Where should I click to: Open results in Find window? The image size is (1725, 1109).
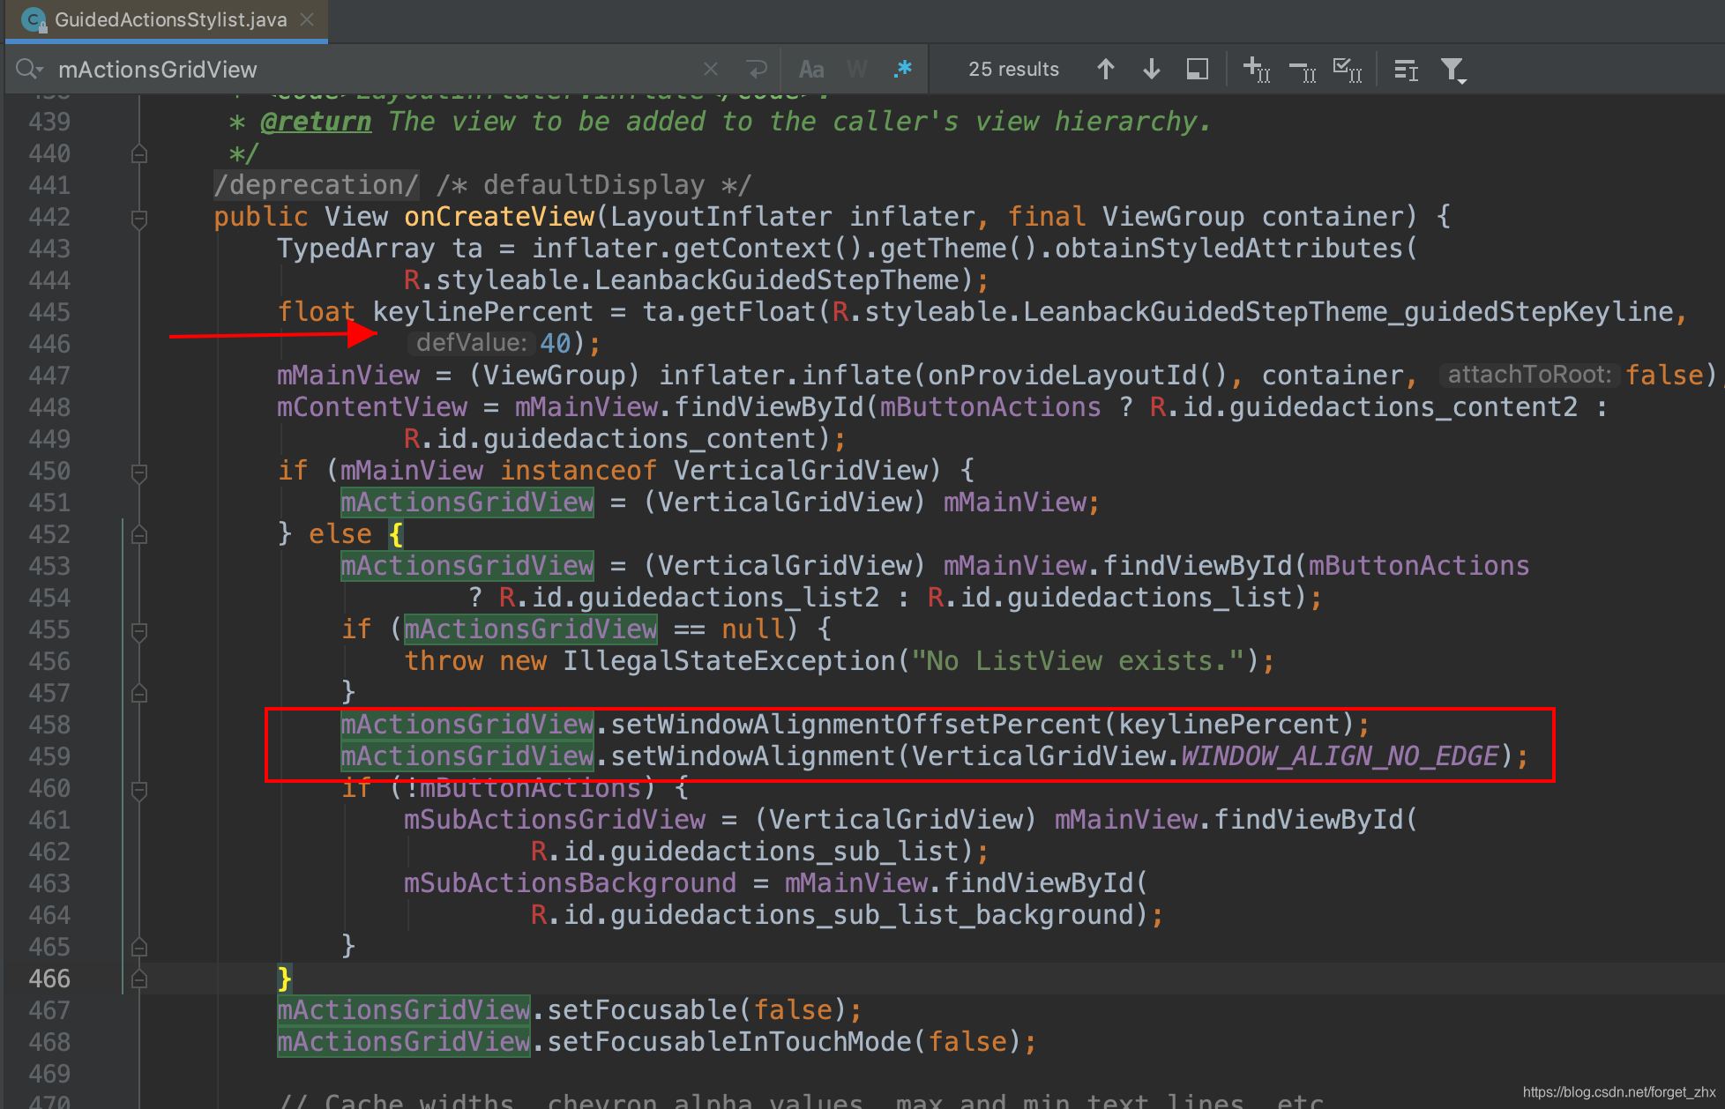click(1198, 69)
